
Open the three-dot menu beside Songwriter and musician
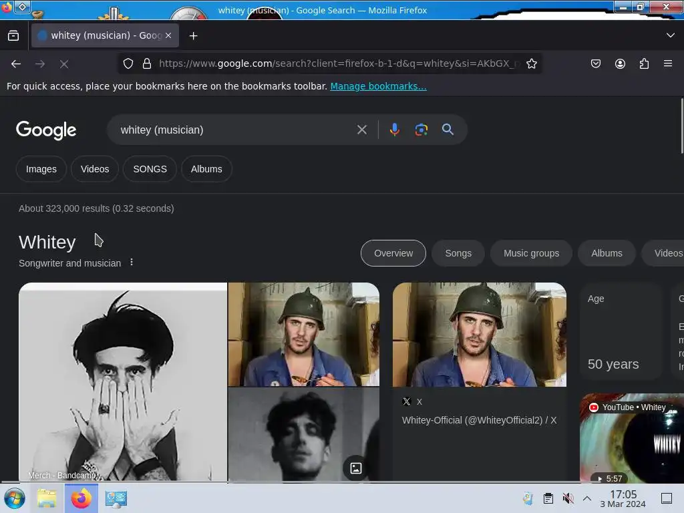(132, 262)
